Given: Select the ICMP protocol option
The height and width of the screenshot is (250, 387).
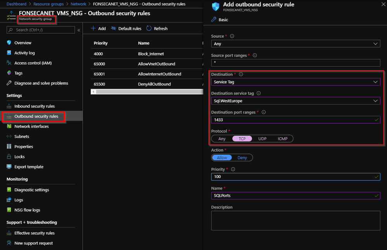Looking at the screenshot, I should 283,139.
